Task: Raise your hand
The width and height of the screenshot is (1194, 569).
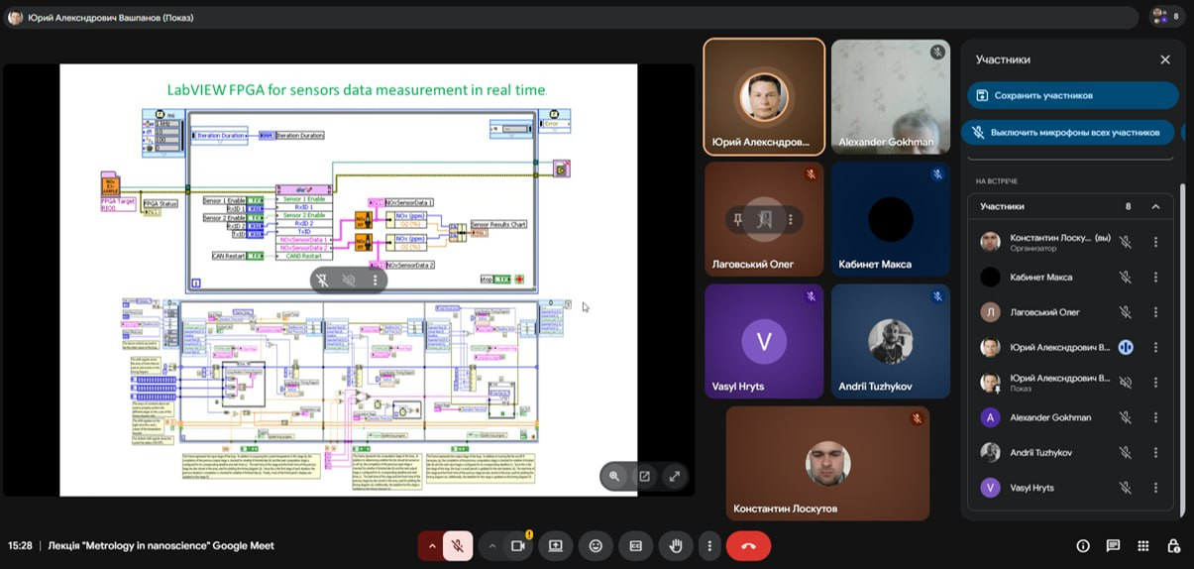Action: pyautogui.click(x=676, y=545)
